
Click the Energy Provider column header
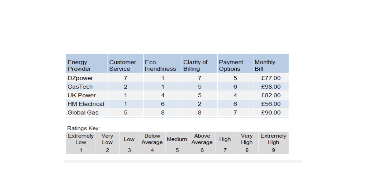tap(87, 63)
